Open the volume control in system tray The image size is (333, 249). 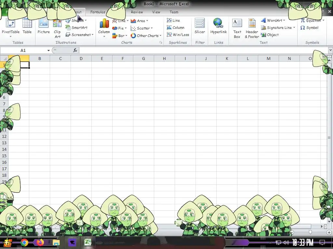(286, 243)
